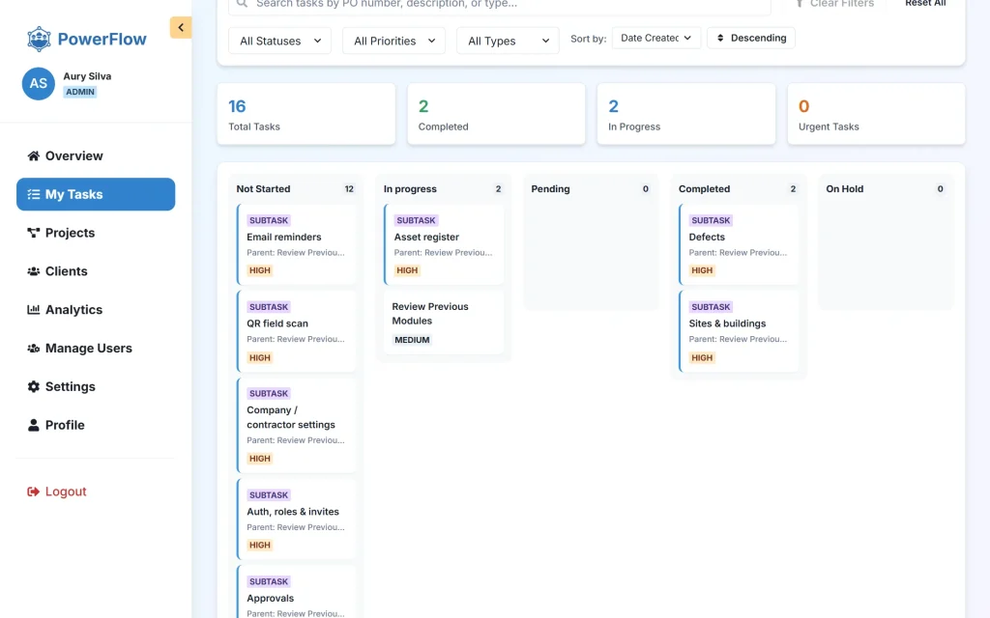Toggle the Descending sort order button
Image resolution: width=990 pixels, height=618 pixels.
point(751,38)
